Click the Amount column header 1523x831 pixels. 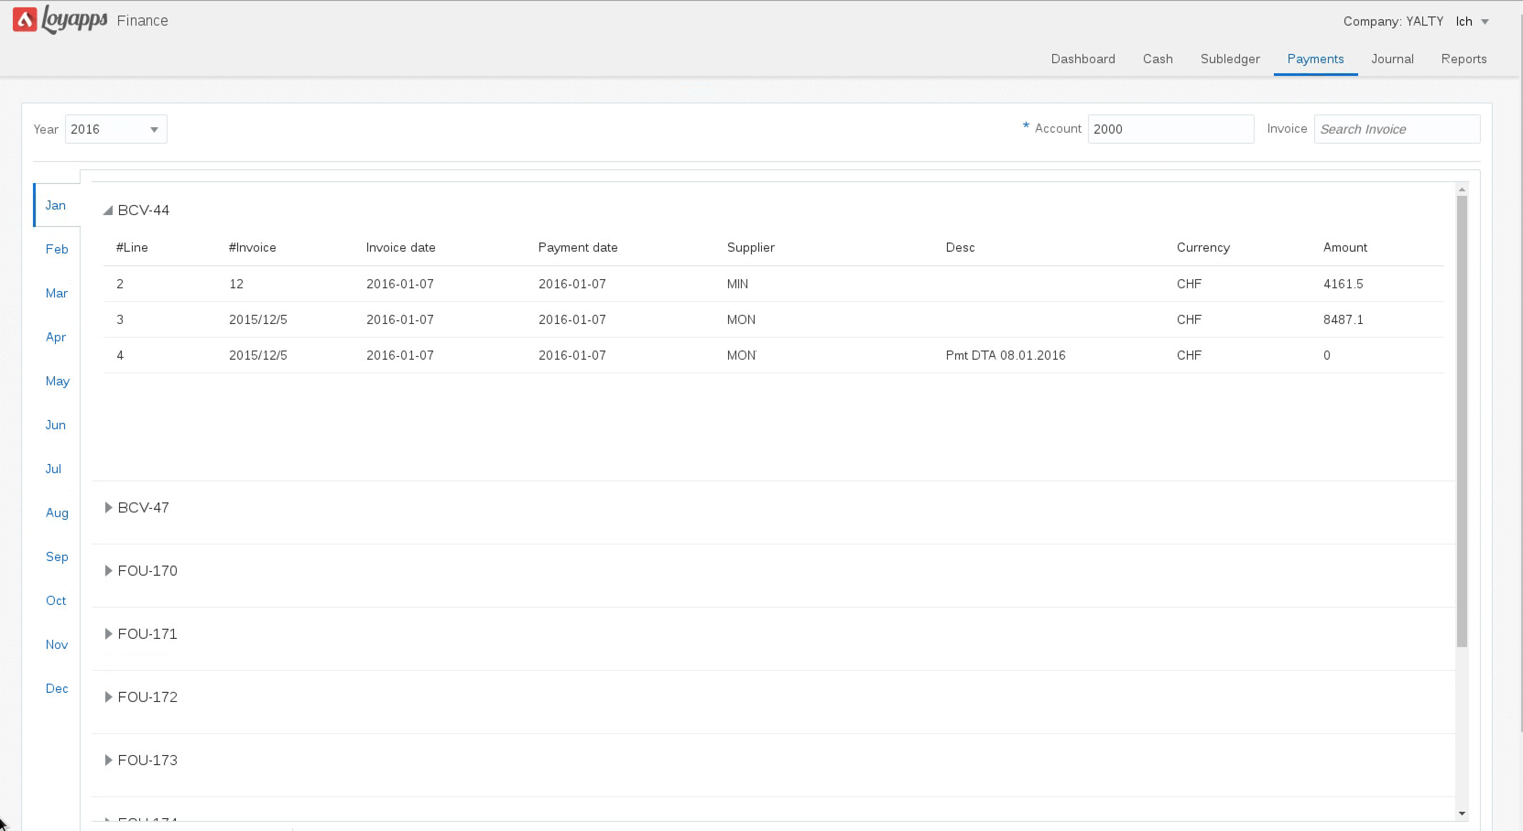[x=1344, y=248]
